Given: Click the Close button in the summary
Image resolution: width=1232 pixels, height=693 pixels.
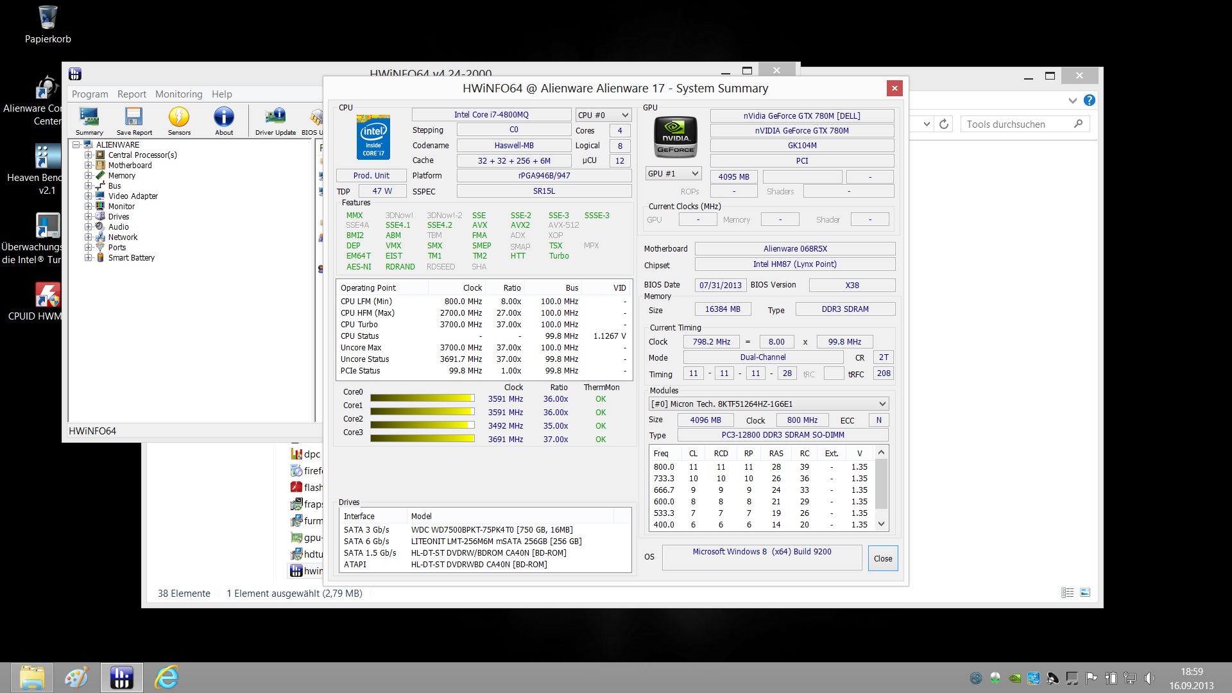Looking at the screenshot, I should pyautogui.click(x=882, y=559).
